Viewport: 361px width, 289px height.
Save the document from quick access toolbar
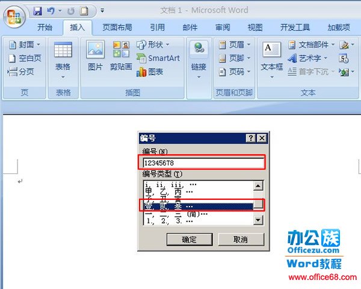tap(37, 11)
